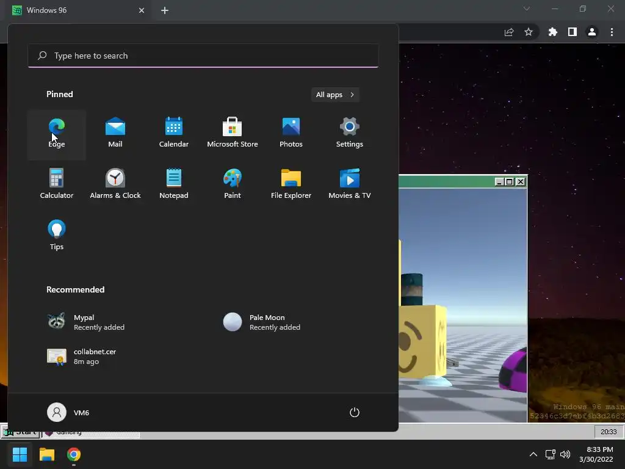Click the Windows 96 tray clock 20:33
625x469 pixels.
click(x=609, y=432)
